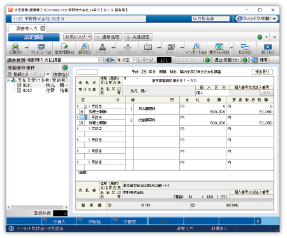Open the dropdown arrow beside 受給者 icon
Viewport: 287px width, 238px height.
114,48
